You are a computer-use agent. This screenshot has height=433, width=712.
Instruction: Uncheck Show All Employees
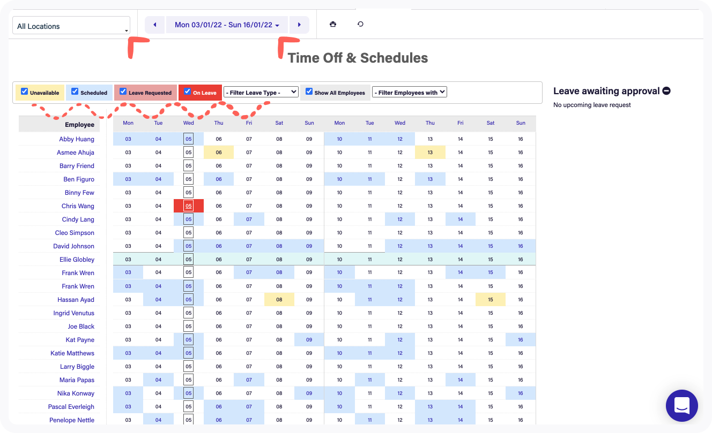[309, 92]
